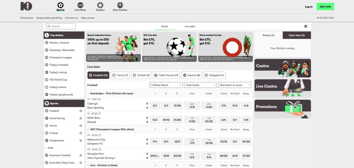Click stats icon for MOIK Baku match
354x168 pixels.
[x=100, y=113]
